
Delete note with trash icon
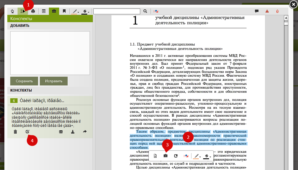point(15,132)
